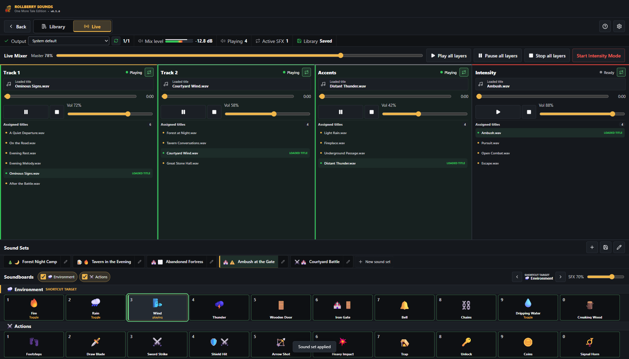Play the Iron Gate sound pad
This screenshot has height=359, width=629.
(x=343, y=308)
